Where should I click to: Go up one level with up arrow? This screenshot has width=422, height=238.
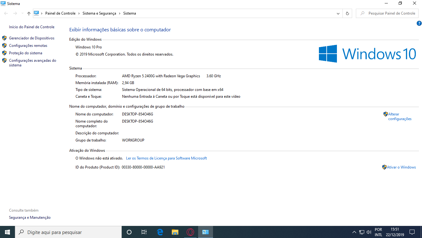pyautogui.click(x=29, y=13)
